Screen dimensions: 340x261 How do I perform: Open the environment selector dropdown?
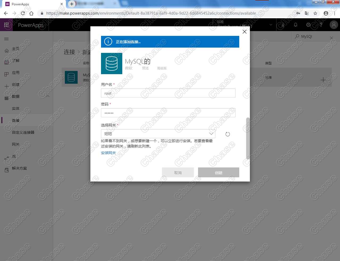245,25
